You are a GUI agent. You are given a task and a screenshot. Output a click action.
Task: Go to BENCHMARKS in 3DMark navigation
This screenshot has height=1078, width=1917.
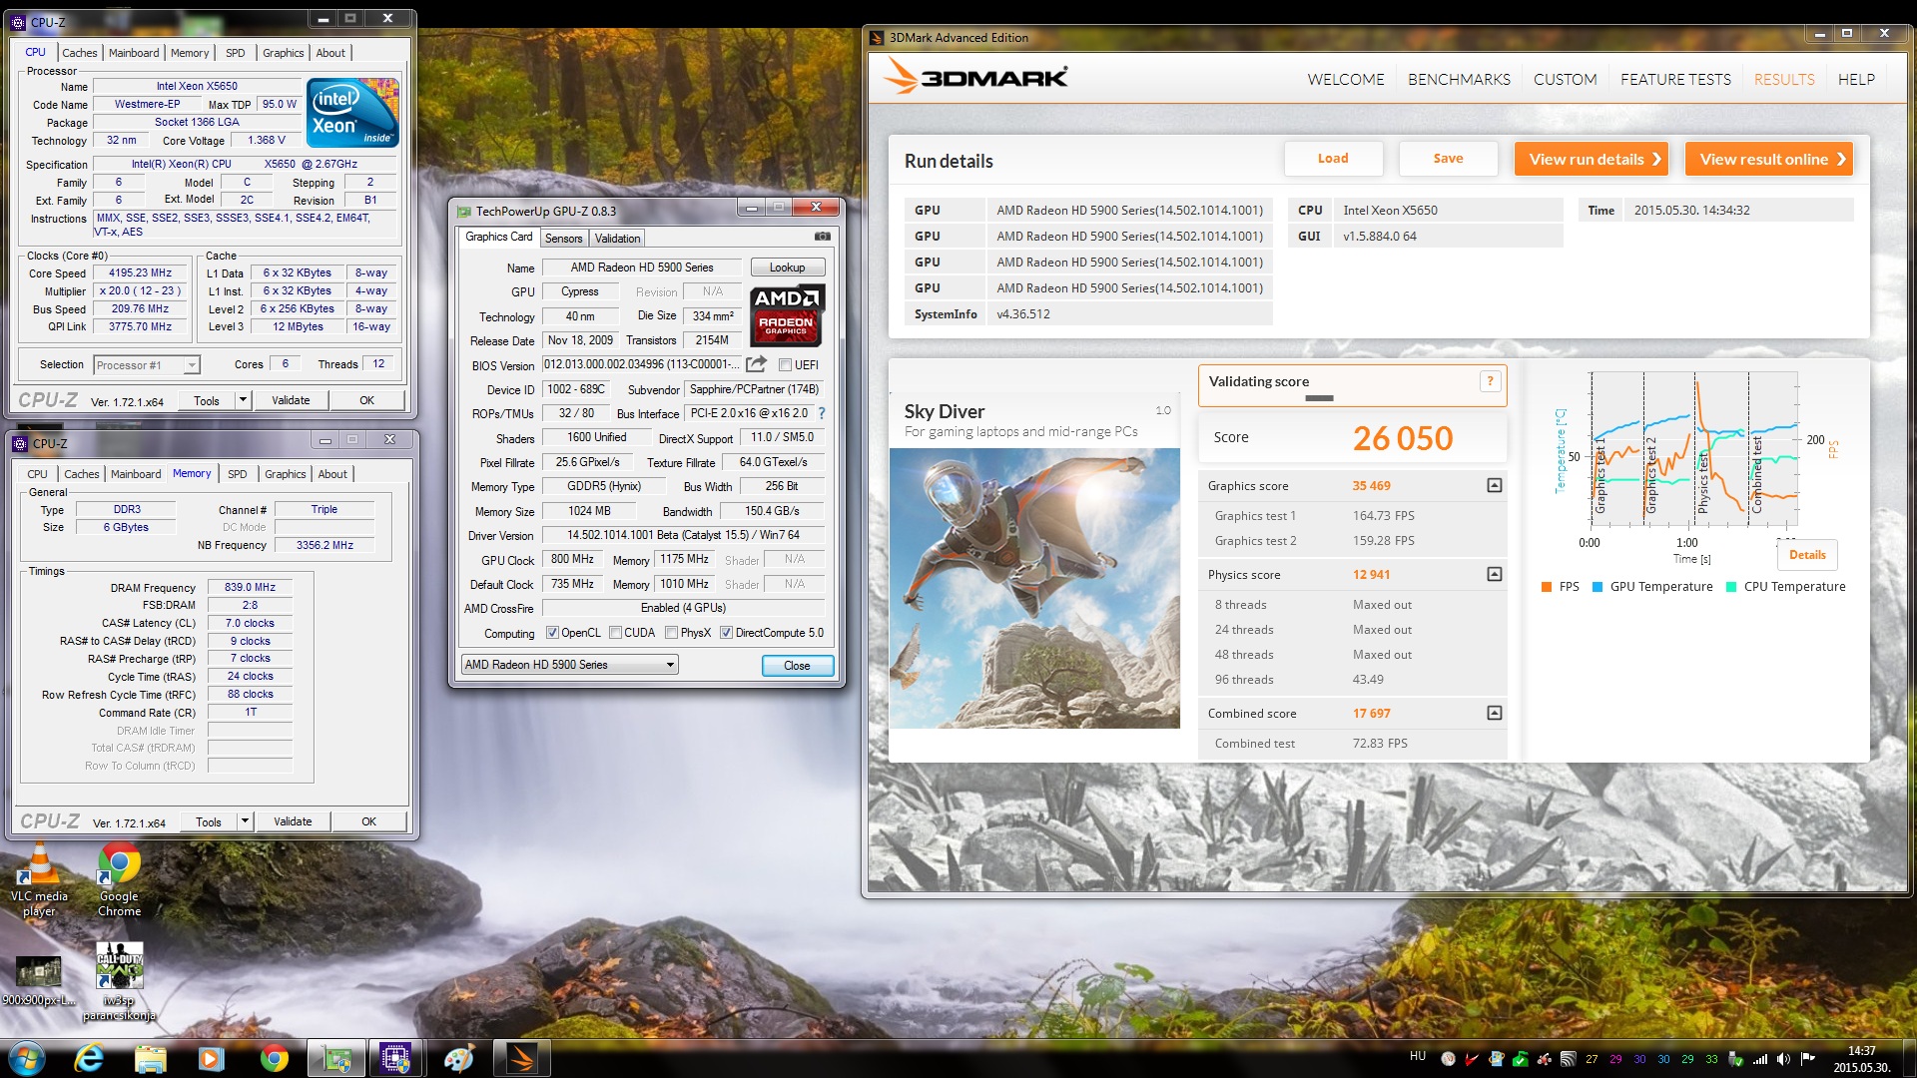1459,80
